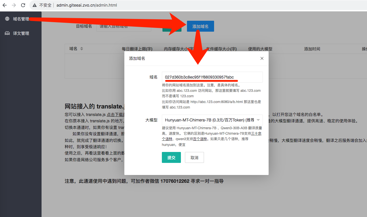This screenshot has height=217, width=367.
Task: Sort table by the 域名 column arrows
Action: pyautogui.click(x=82, y=49)
